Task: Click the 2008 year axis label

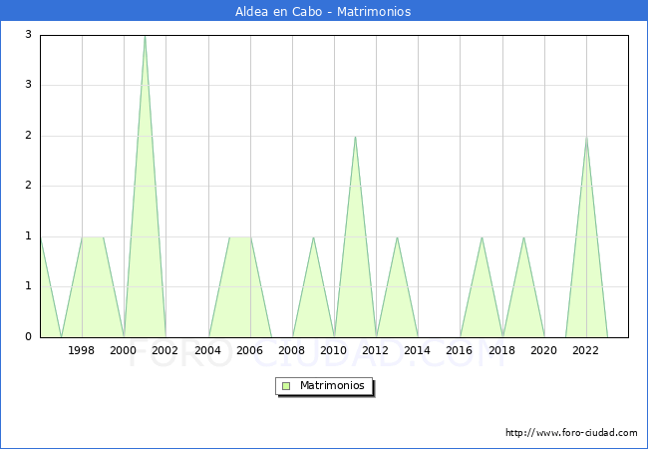Action: (x=292, y=350)
